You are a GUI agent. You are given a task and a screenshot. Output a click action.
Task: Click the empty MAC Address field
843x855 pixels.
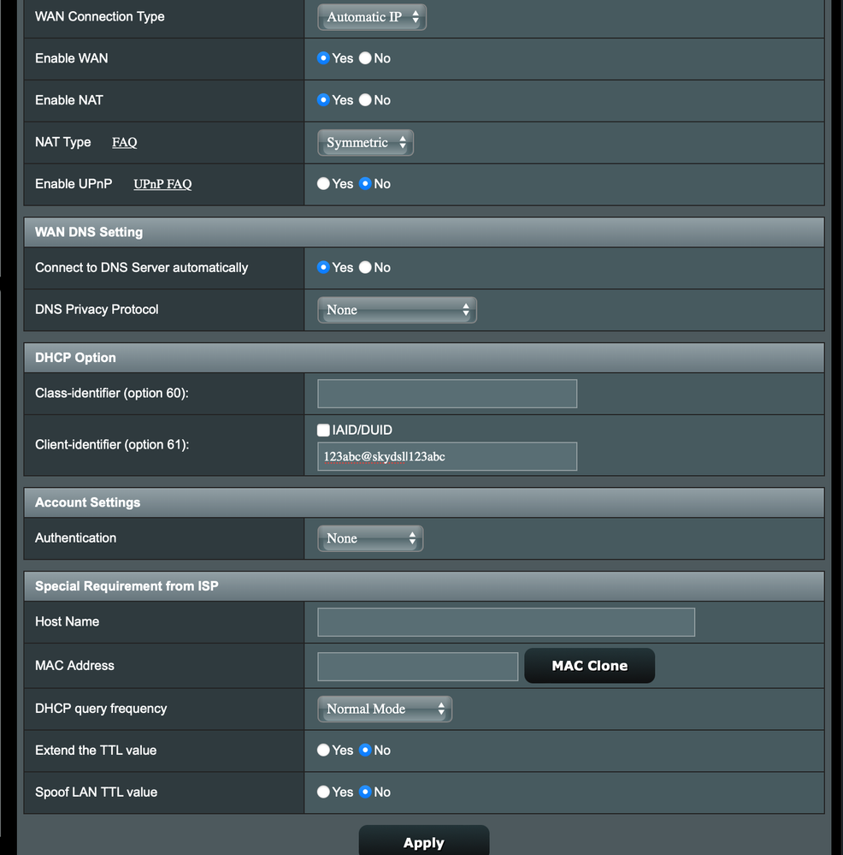[x=417, y=666]
